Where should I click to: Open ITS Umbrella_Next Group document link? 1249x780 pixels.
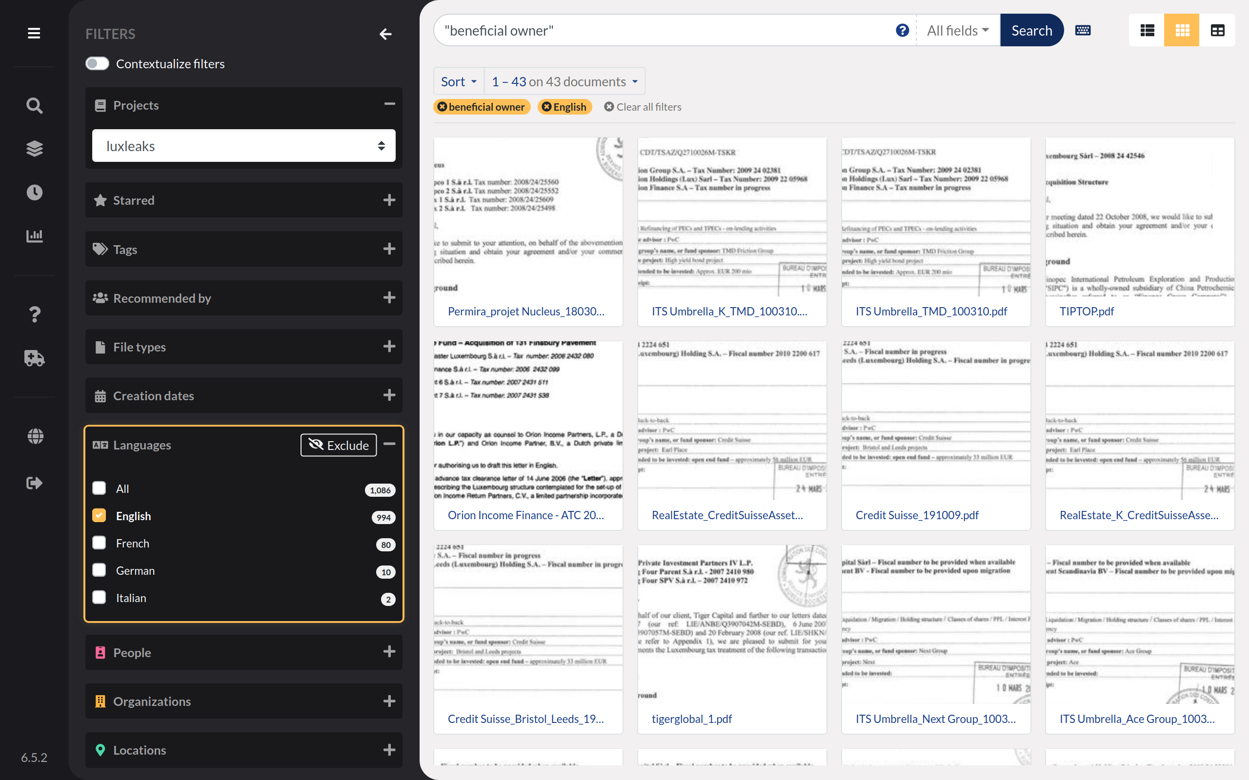(935, 719)
